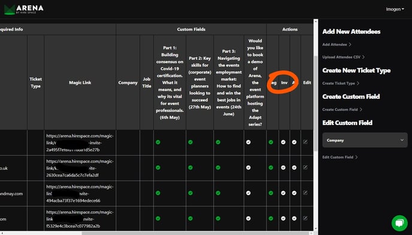Toggle the green Reg check in 2630cea7 row

(271, 167)
